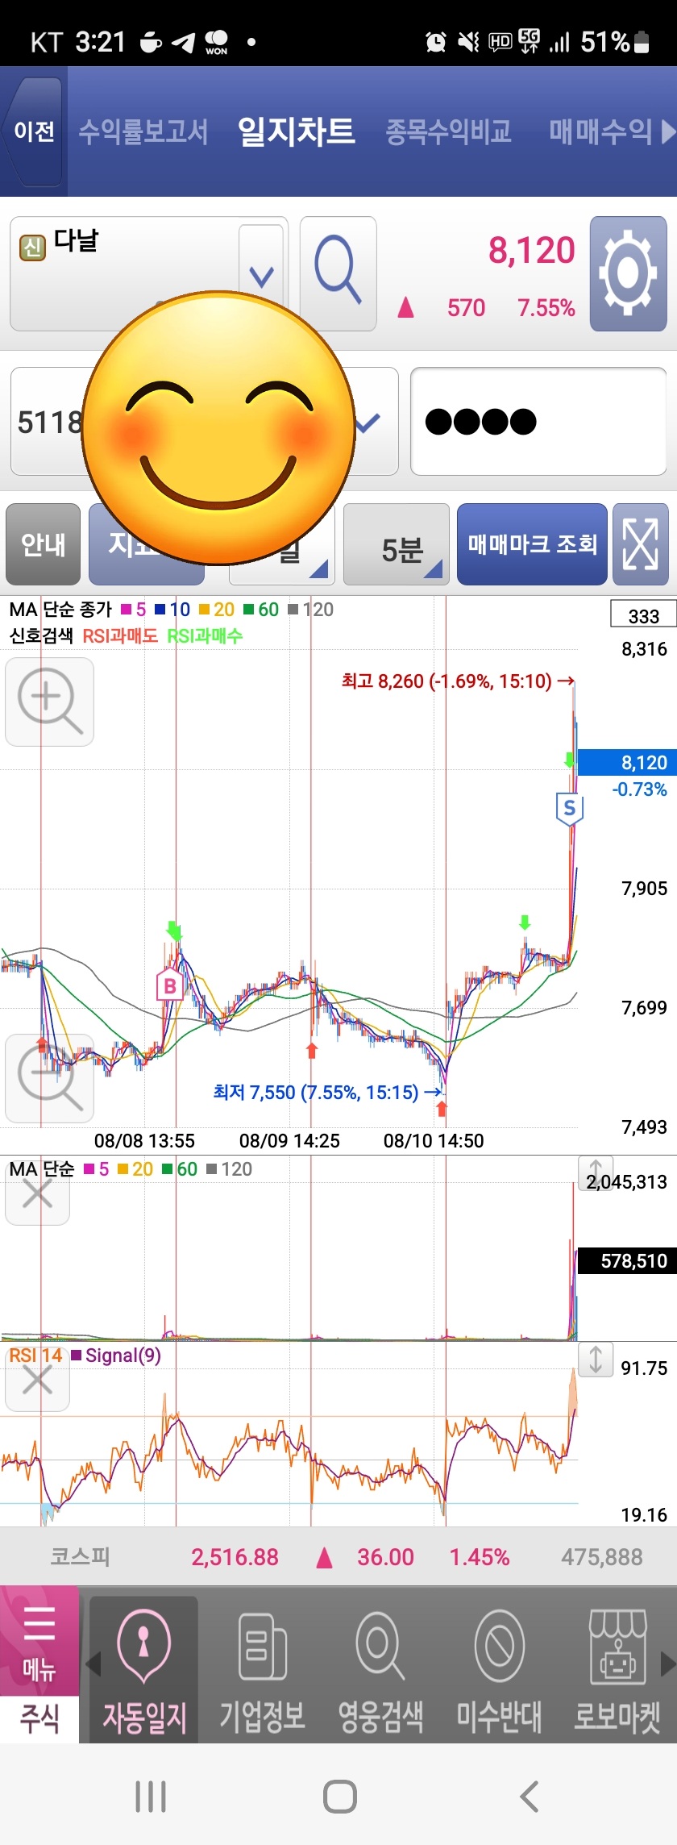
Task: Tap MA 5 magenta color legend
Action: pyautogui.click(x=134, y=610)
